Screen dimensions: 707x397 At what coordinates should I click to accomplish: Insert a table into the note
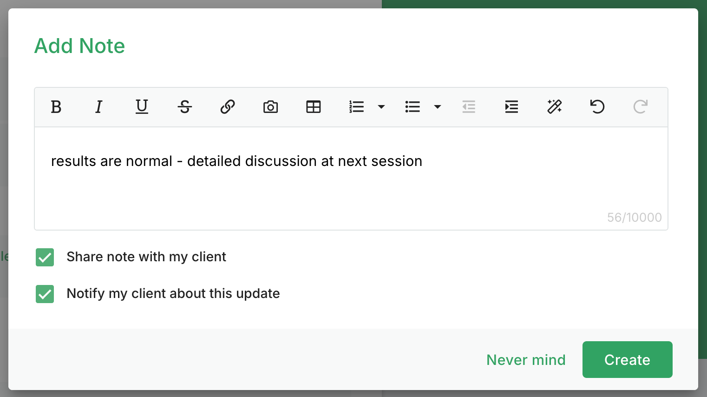point(314,107)
